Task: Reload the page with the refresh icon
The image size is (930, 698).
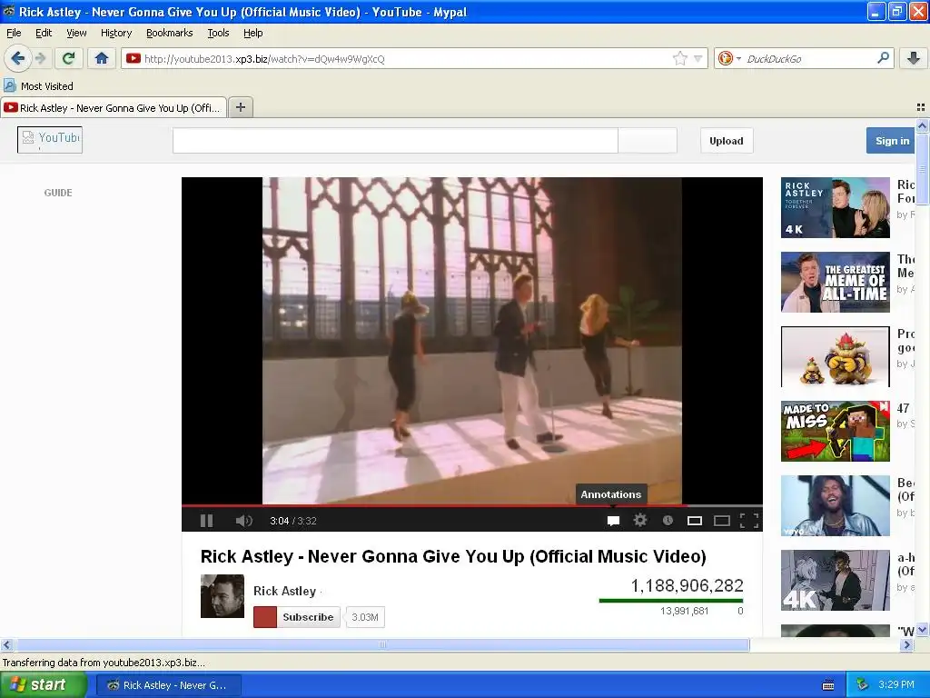Action: (x=68, y=58)
